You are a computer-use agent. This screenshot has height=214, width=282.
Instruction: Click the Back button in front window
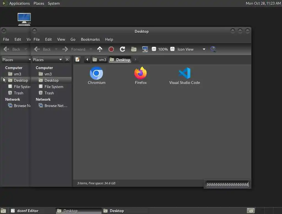43,49
